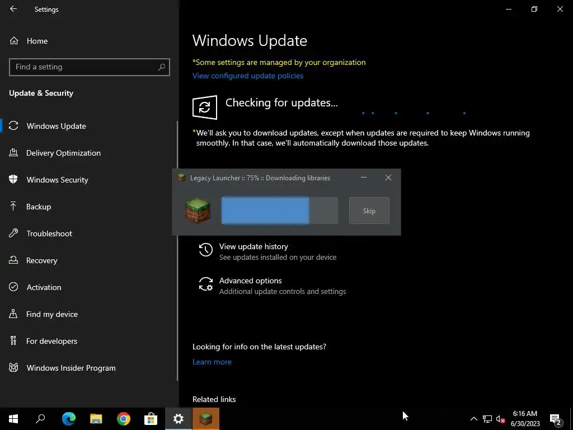The height and width of the screenshot is (430, 573).
Task: Click the Learn more link
Action: click(212, 362)
